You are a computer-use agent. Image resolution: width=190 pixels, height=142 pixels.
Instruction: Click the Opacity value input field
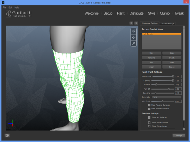click(x=178, y=81)
